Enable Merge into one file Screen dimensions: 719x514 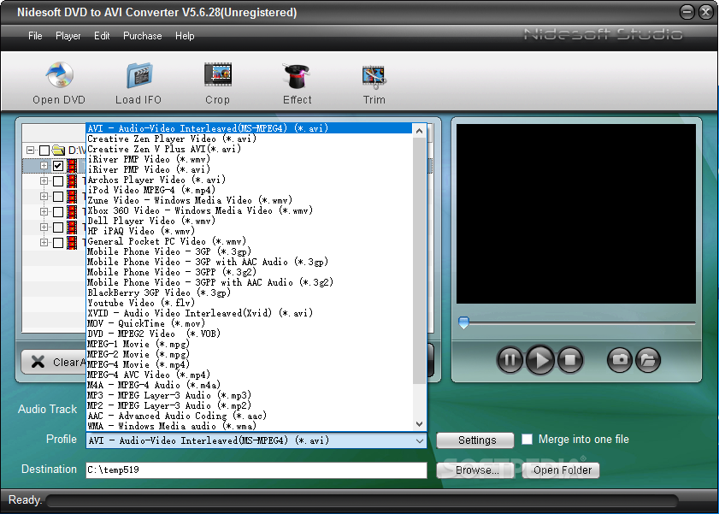(527, 440)
